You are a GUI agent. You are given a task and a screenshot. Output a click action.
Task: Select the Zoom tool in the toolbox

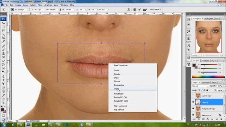coord(3,103)
